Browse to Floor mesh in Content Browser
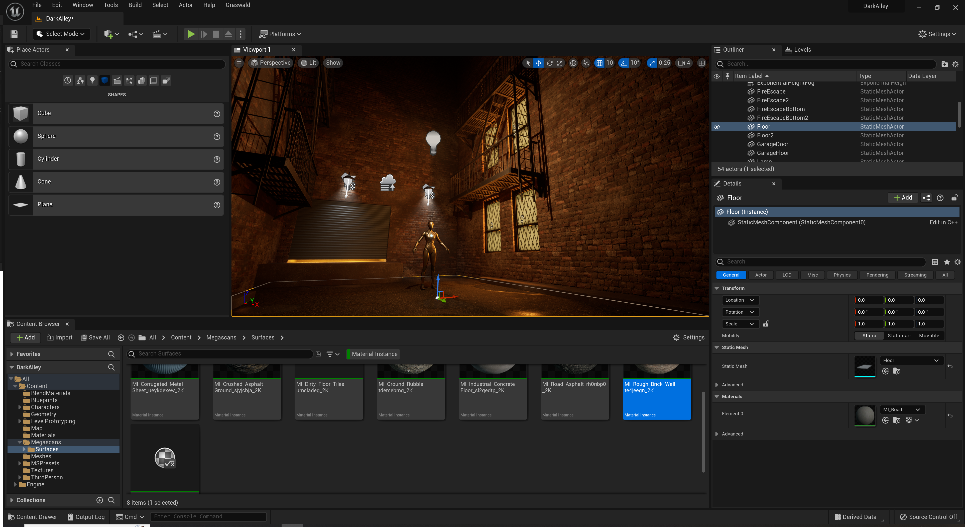Image resolution: width=965 pixels, height=527 pixels. pyautogui.click(x=896, y=371)
